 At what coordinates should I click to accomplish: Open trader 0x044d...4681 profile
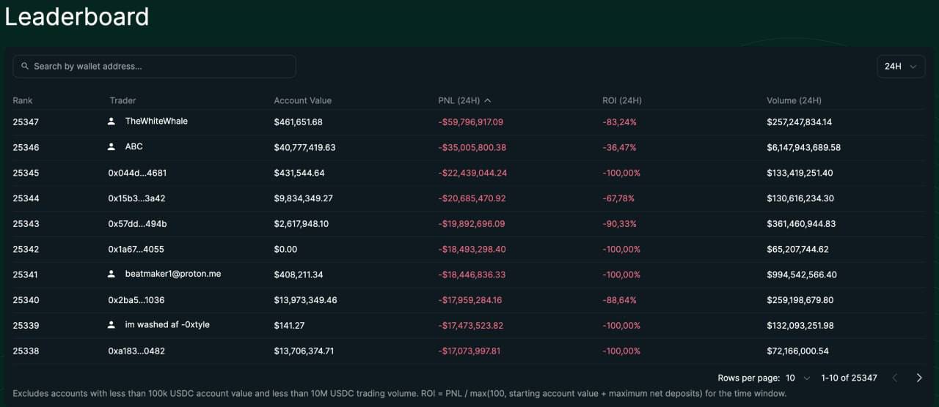pos(137,173)
